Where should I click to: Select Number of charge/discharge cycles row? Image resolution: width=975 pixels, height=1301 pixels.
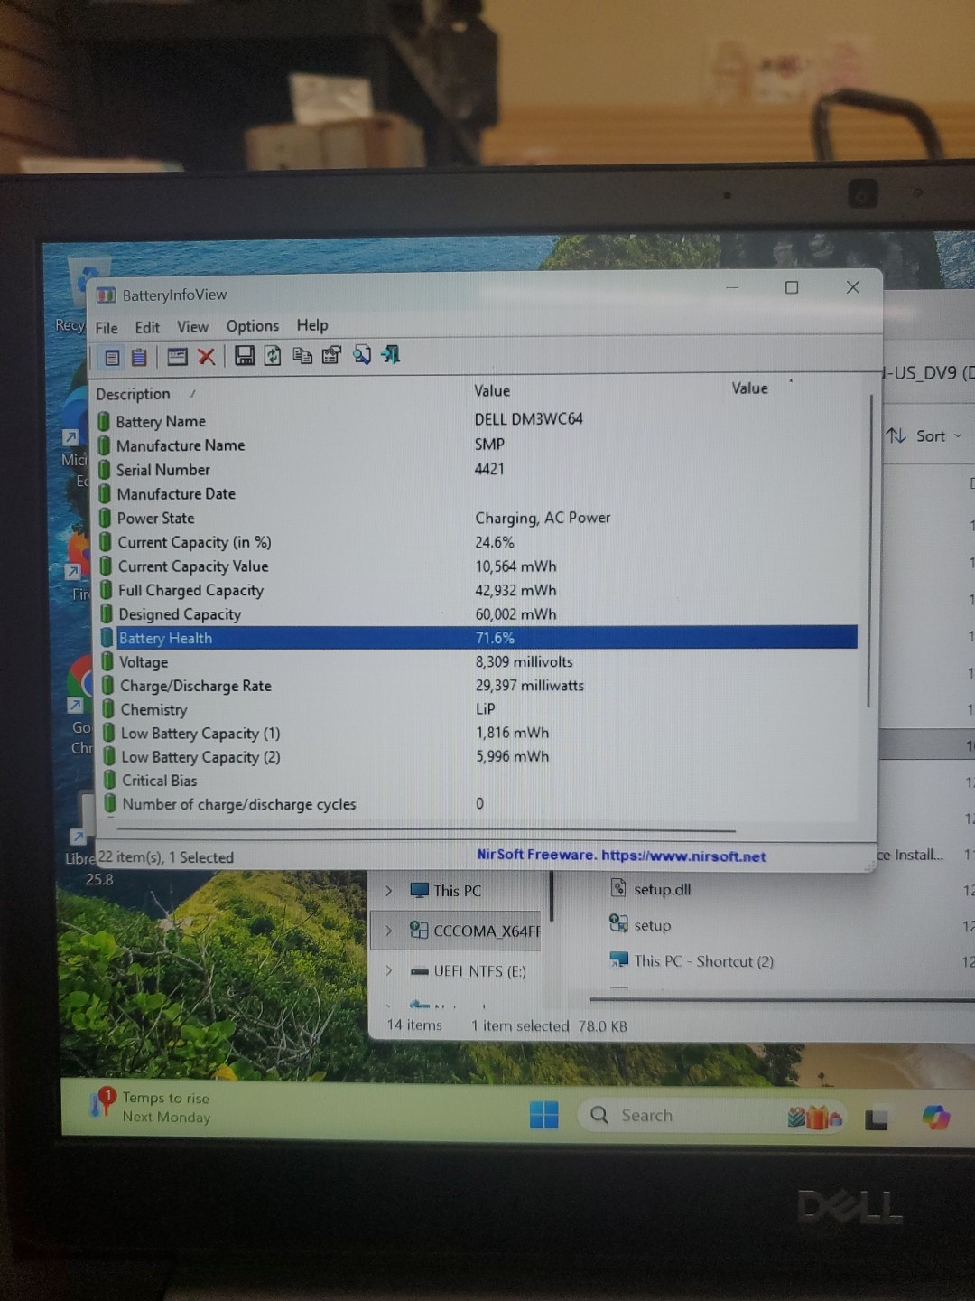click(x=478, y=803)
